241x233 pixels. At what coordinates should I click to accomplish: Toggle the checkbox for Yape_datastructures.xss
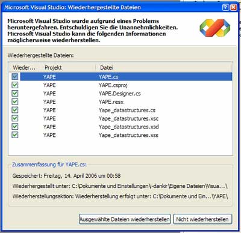tap(15, 135)
